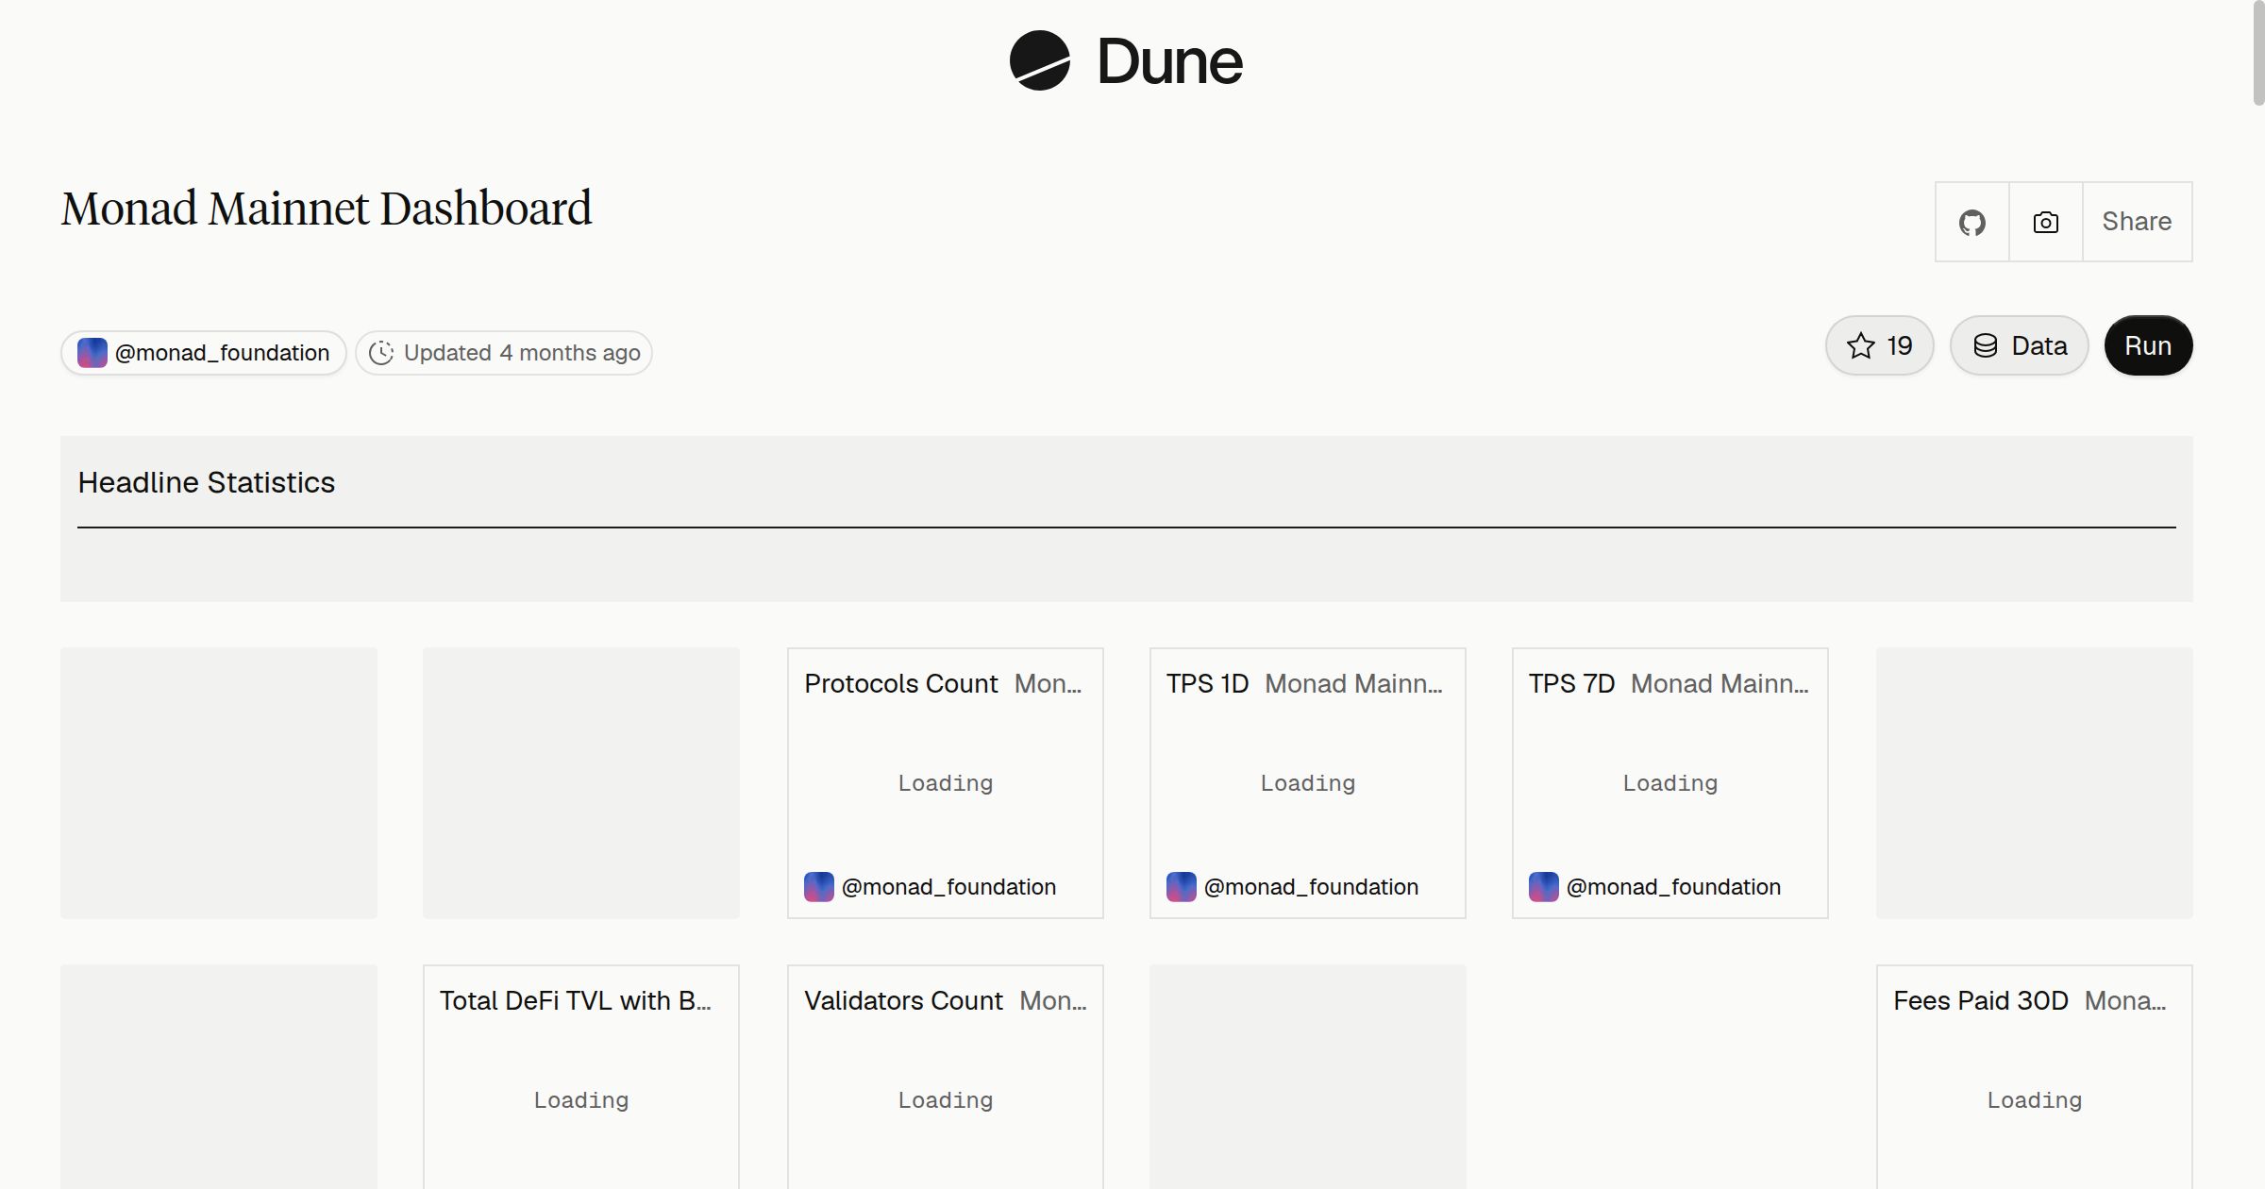Click the clock icon beside Updated
2265x1189 pixels.
[x=380, y=353]
